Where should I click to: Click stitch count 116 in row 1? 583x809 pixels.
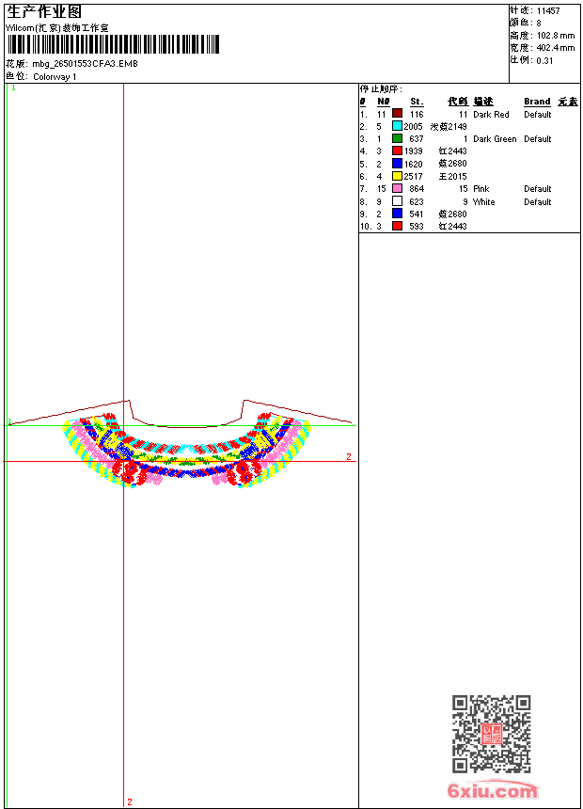point(417,115)
